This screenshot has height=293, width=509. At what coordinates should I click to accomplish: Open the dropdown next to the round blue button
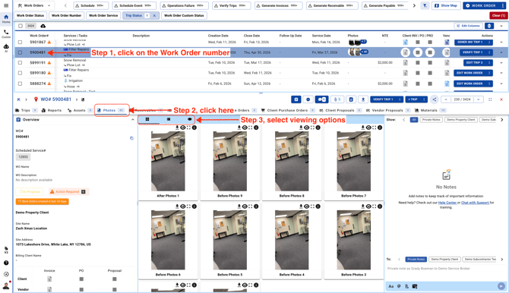tap(501, 26)
